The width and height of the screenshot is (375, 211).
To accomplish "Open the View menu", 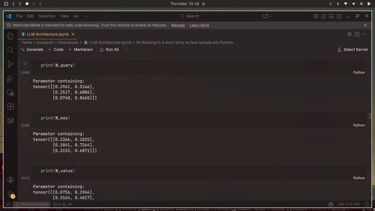I will point(64,16).
